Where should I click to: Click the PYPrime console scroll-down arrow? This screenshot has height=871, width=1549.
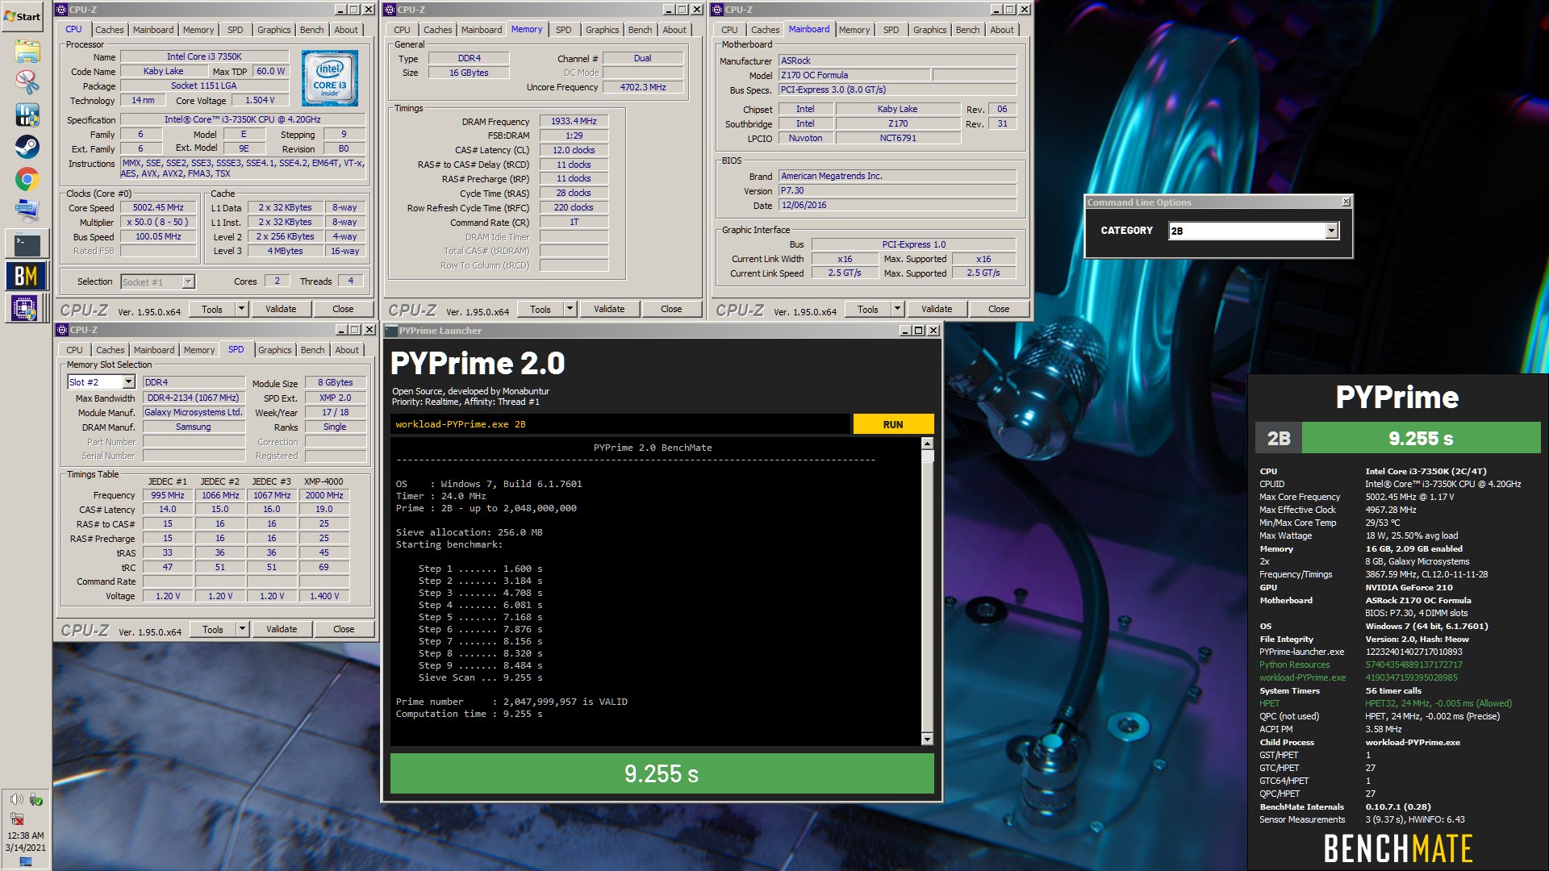pos(927,740)
